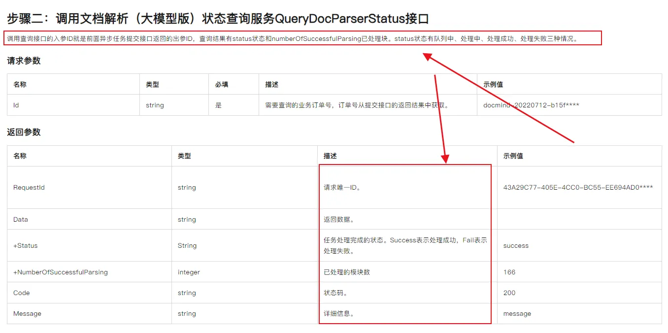Click description 详细信息。
Image resolution: width=668 pixels, height=333 pixels.
339,313
